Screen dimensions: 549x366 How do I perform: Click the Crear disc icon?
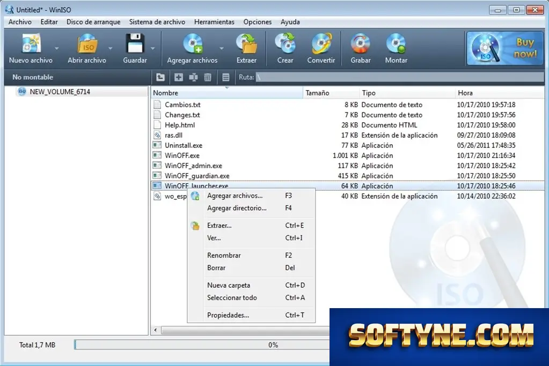[285, 44]
